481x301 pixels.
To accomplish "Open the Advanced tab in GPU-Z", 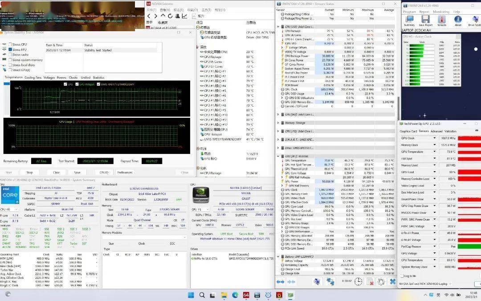I will (x=436, y=131).
